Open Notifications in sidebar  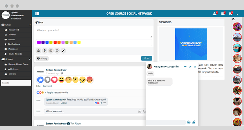14,44
